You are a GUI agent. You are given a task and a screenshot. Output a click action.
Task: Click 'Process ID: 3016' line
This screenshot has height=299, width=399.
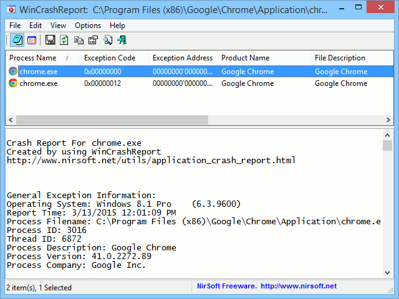pos(47,230)
